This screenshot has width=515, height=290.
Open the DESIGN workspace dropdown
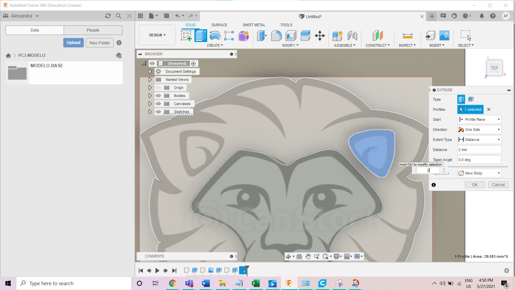157,35
